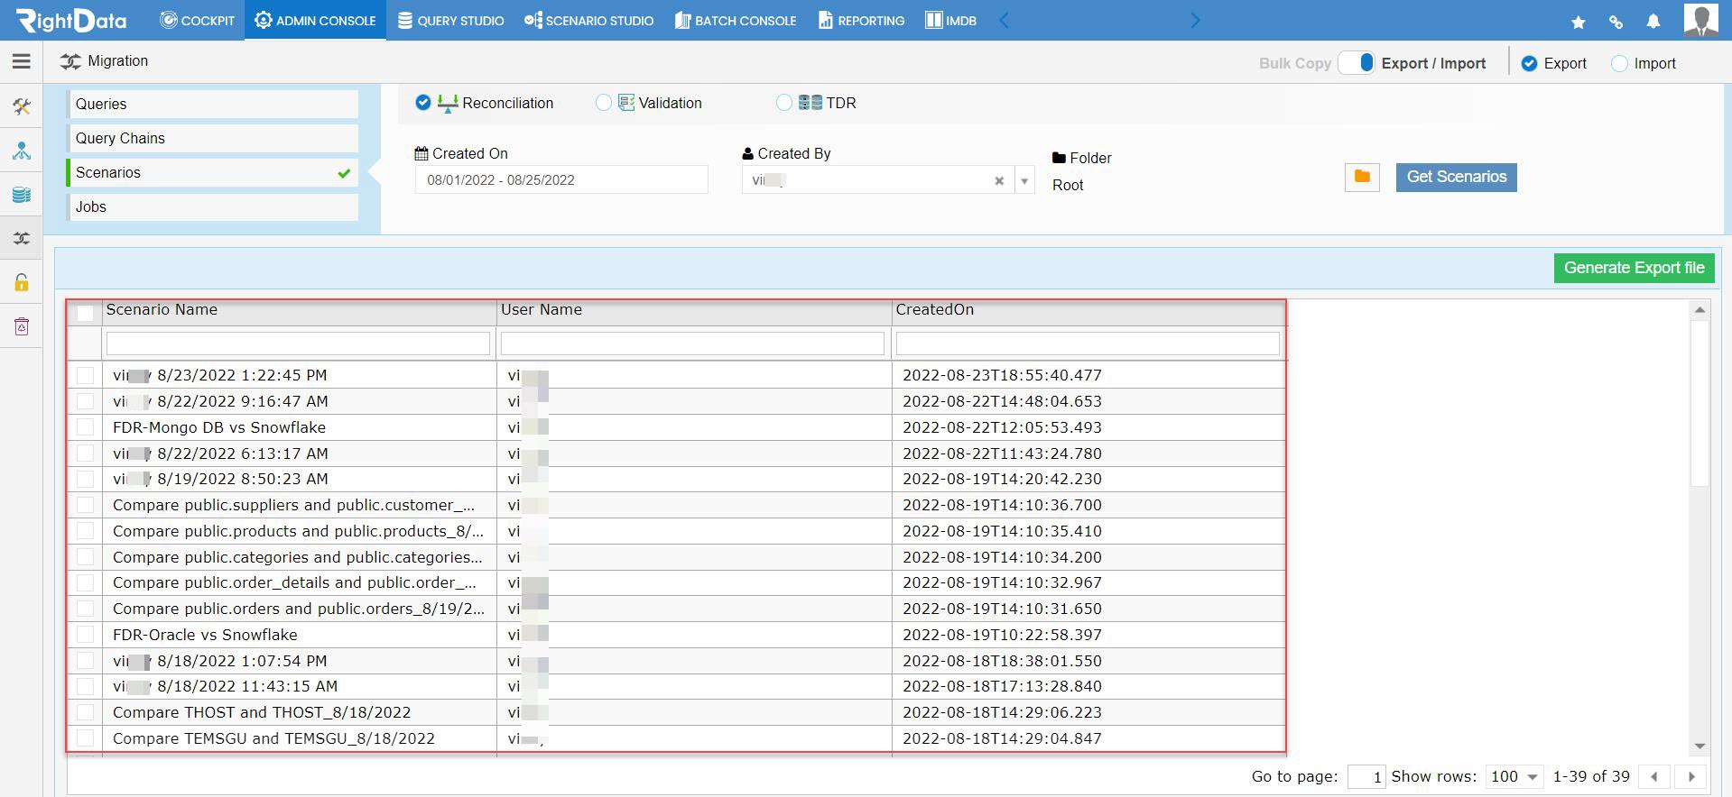Screen dimensions: 1732x797
Task: Open QUERY STUDIO tab
Action: pos(450,20)
